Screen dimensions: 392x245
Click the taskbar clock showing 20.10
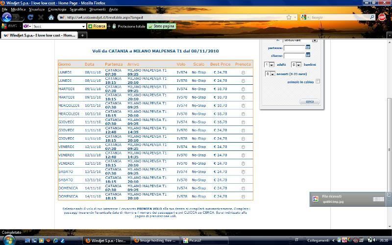[384, 240]
